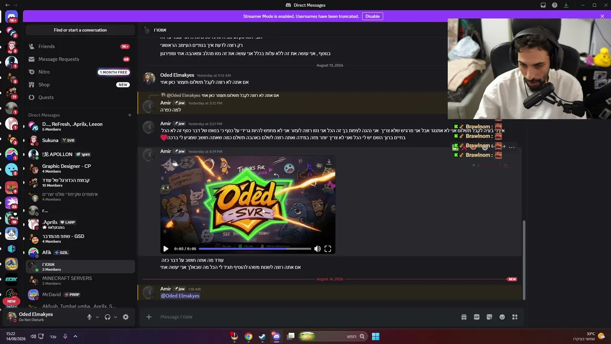The image size is (611, 344).
Task: Open the Friends tab
Action: tap(79, 46)
